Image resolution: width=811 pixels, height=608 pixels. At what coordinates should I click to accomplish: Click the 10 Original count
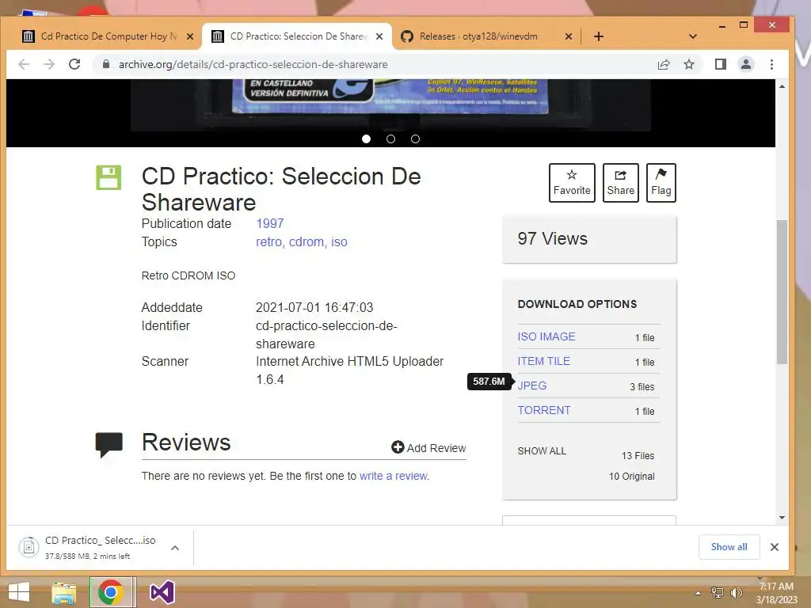point(631,476)
